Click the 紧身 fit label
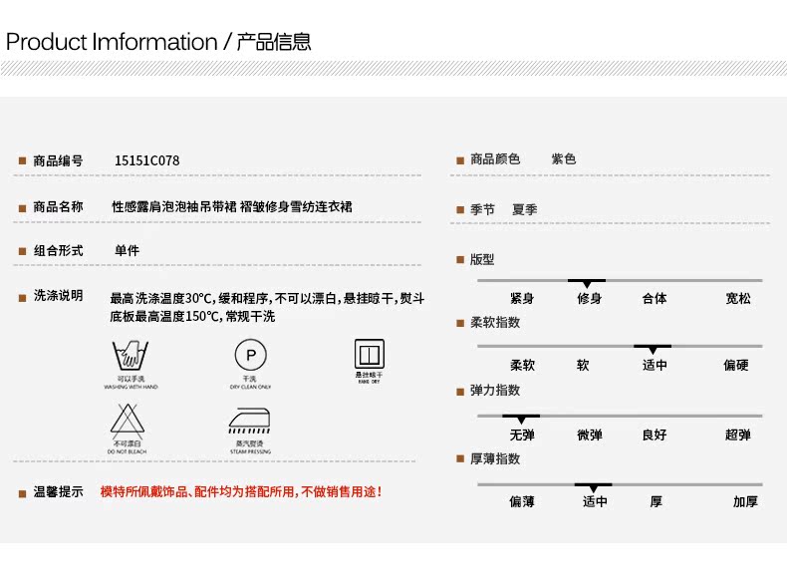 tap(522, 299)
